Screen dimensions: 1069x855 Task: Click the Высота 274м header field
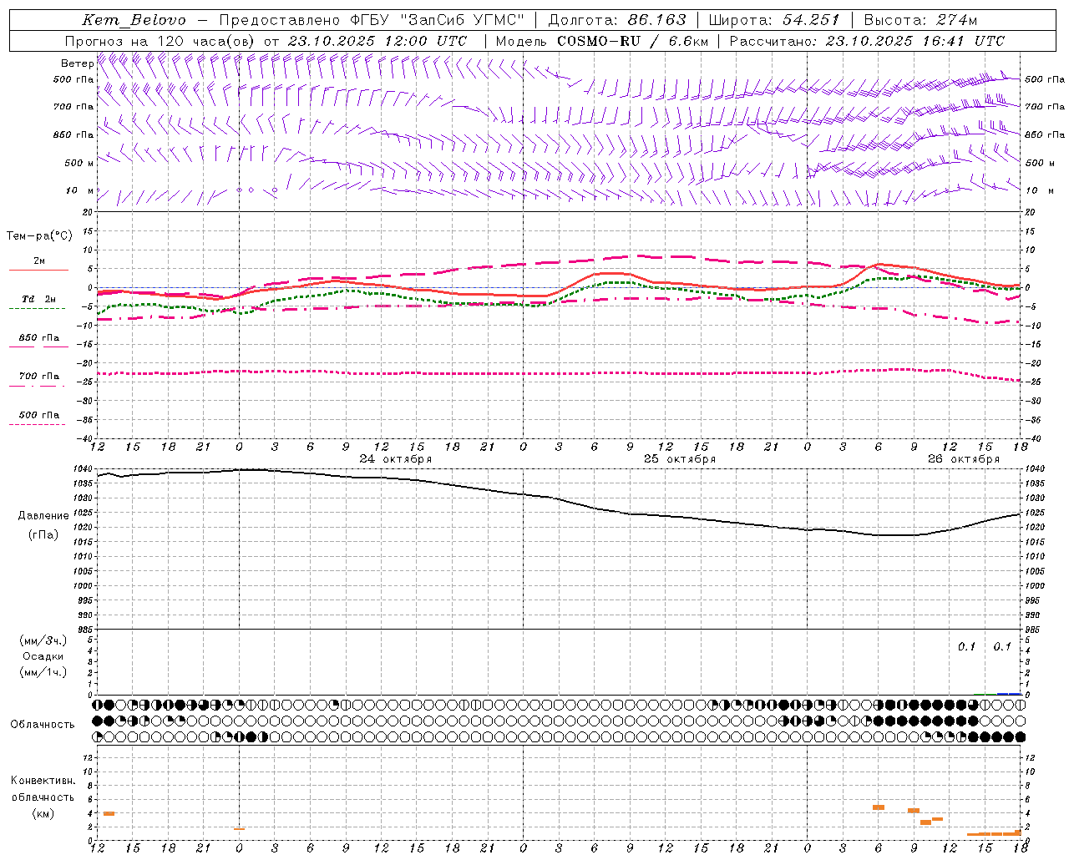coord(920,20)
